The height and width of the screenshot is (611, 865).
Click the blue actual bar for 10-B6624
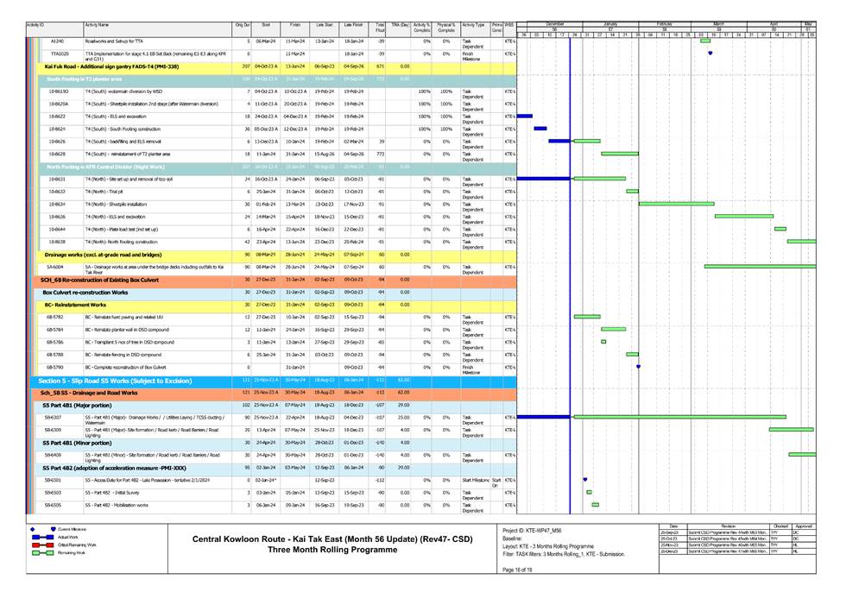click(x=540, y=128)
